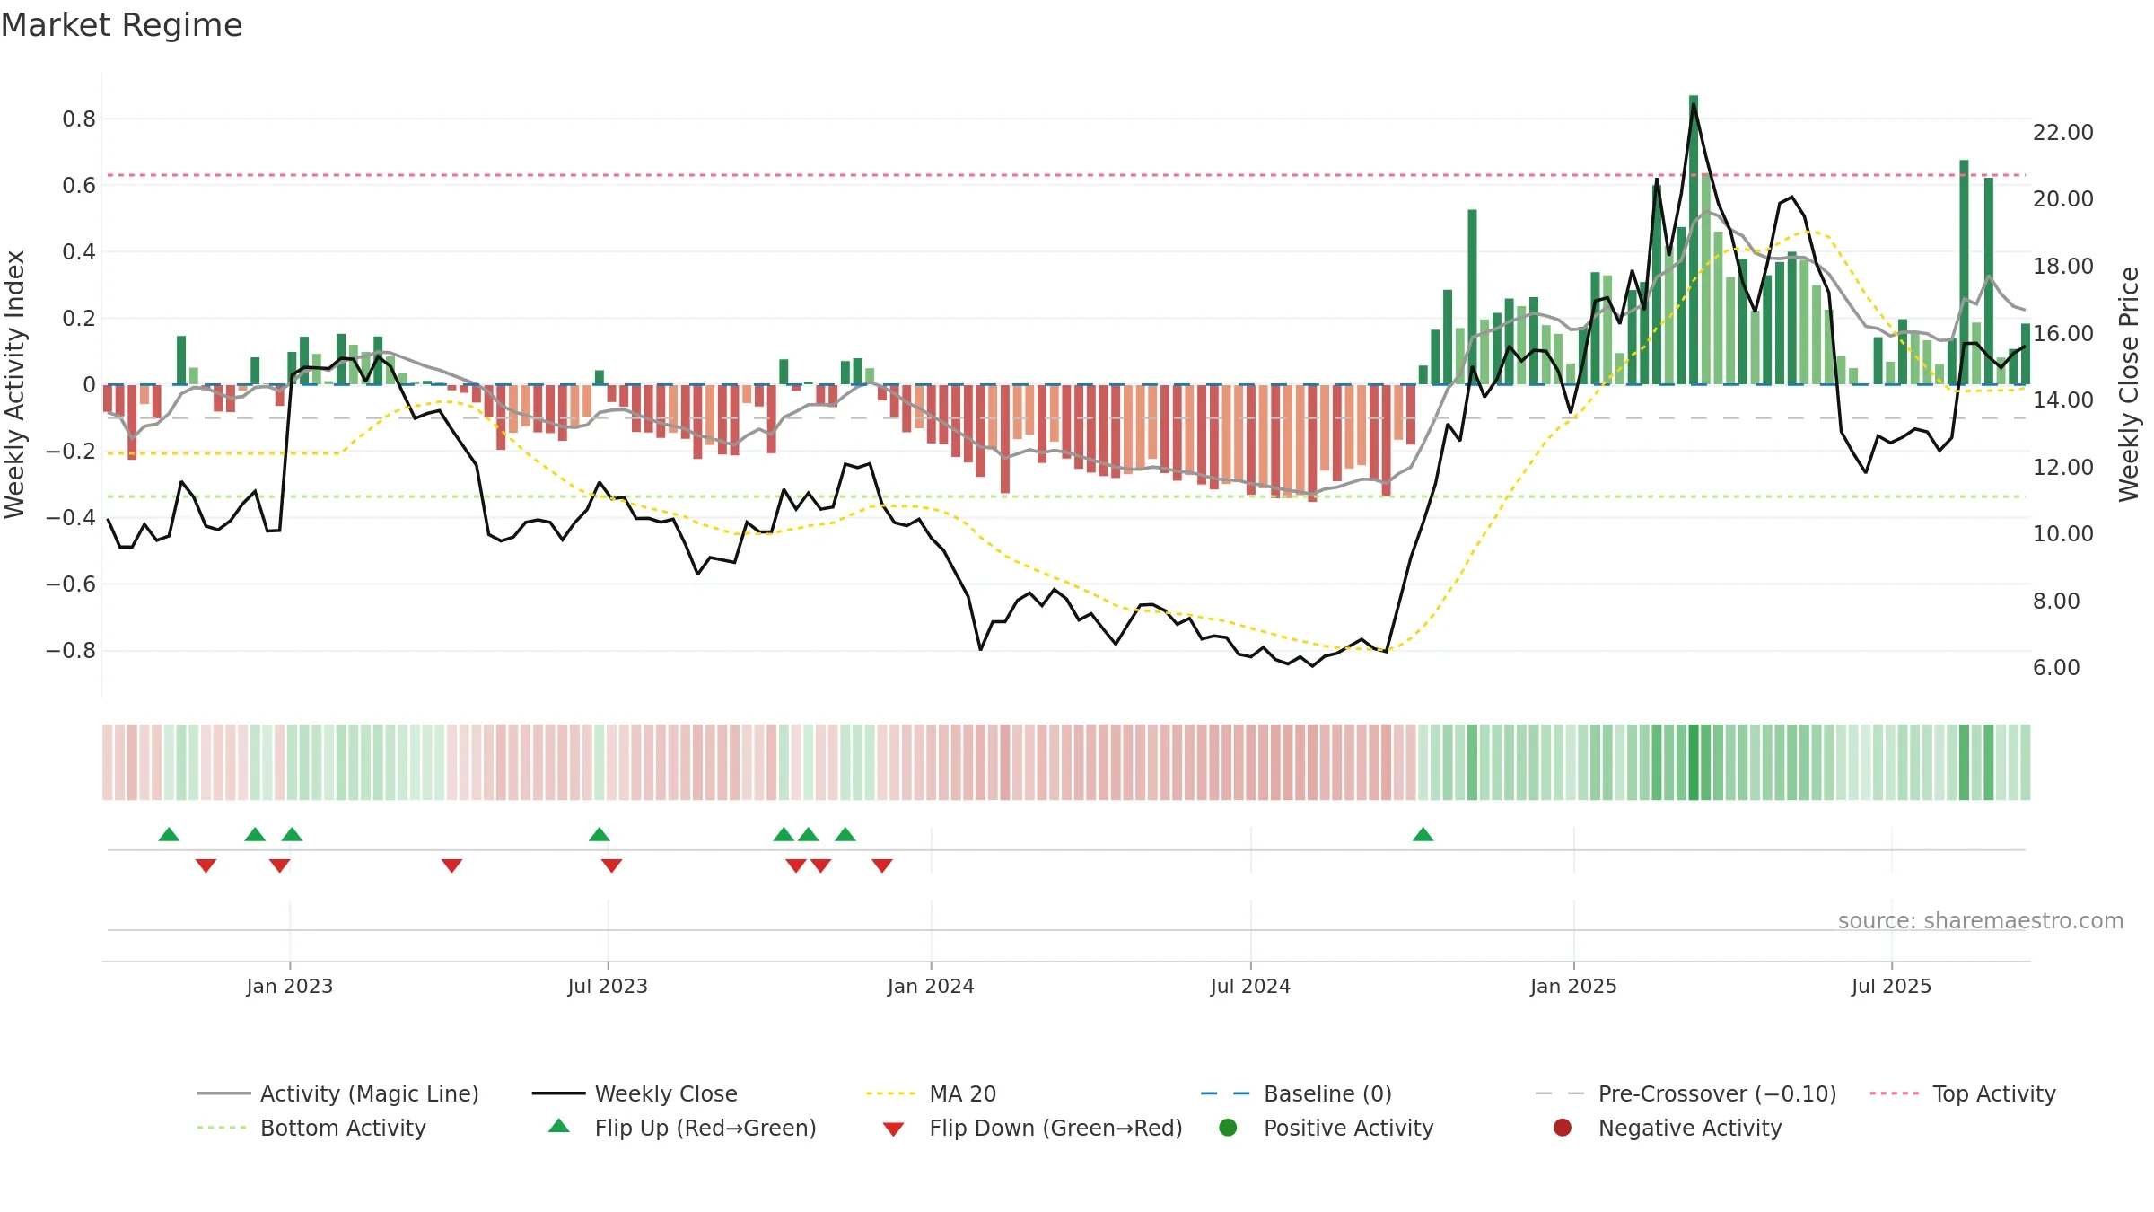
Task: Click the darkest green regime strip cell
Action: [1694, 762]
